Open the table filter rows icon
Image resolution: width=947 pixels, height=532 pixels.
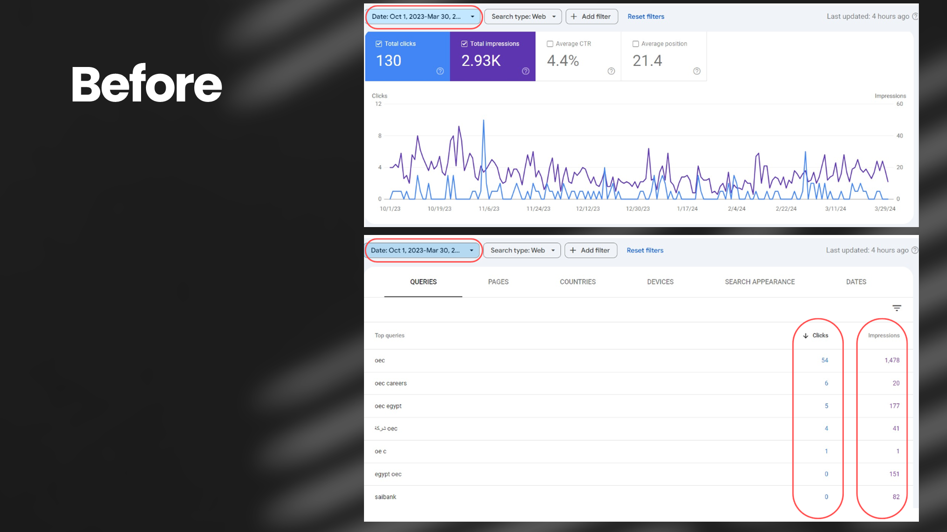point(897,308)
